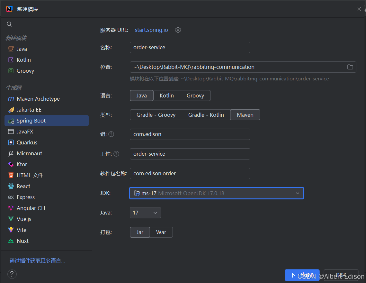The height and width of the screenshot is (283, 366).
Task: Click the 软件包名称 com.edison.order field
Action: (190, 173)
